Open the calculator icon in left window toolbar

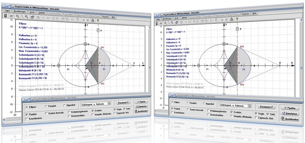[x=6, y=16]
